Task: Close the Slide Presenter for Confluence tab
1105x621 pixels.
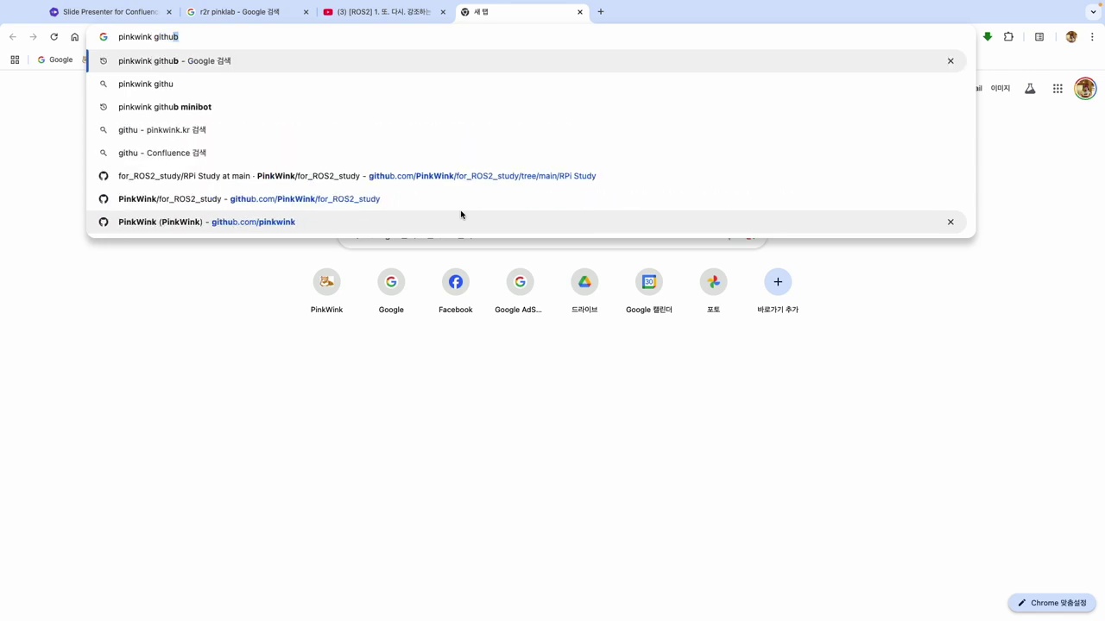Action: [x=169, y=12]
